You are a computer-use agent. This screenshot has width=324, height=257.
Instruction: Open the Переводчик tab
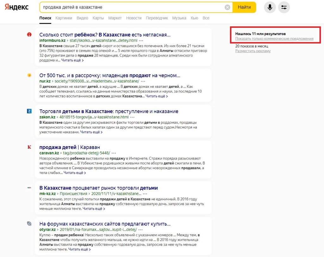[x=157, y=18]
